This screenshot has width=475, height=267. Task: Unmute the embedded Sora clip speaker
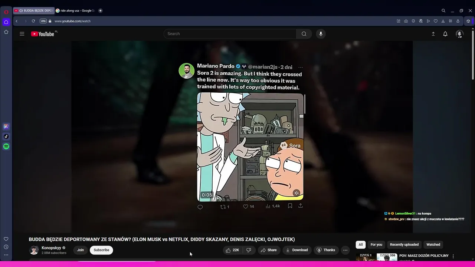297,193
